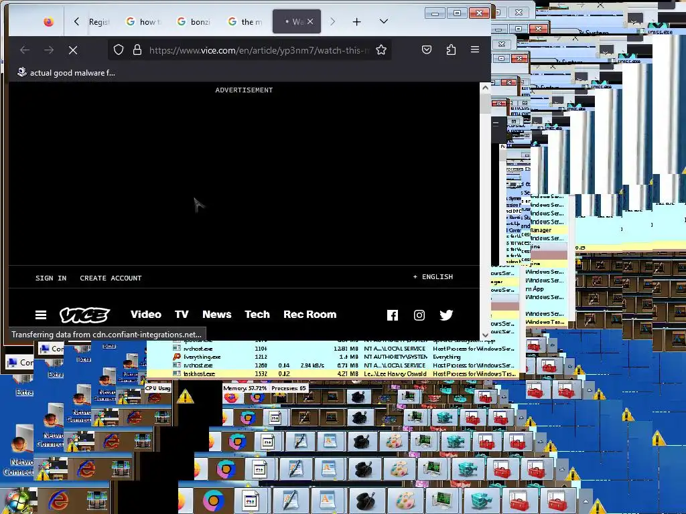Image resolution: width=686 pixels, height=514 pixels.
Task: Open 'actual good malware f...' bookmark
Action: [66, 72]
